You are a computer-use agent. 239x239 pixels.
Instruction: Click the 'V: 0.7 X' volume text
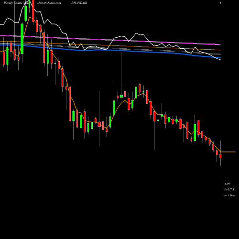(229, 189)
